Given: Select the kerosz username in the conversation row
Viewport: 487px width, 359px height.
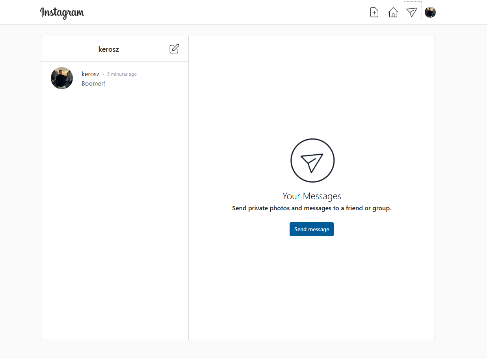Looking at the screenshot, I should 91,74.
